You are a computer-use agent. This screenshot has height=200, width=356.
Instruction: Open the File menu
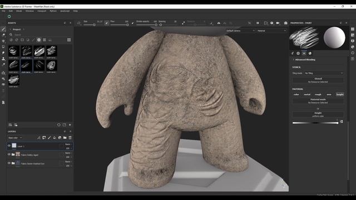click(4, 11)
